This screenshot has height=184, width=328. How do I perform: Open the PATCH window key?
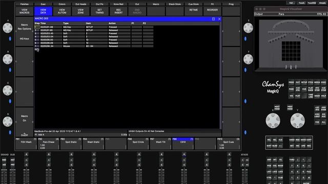[x=311, y=82]
